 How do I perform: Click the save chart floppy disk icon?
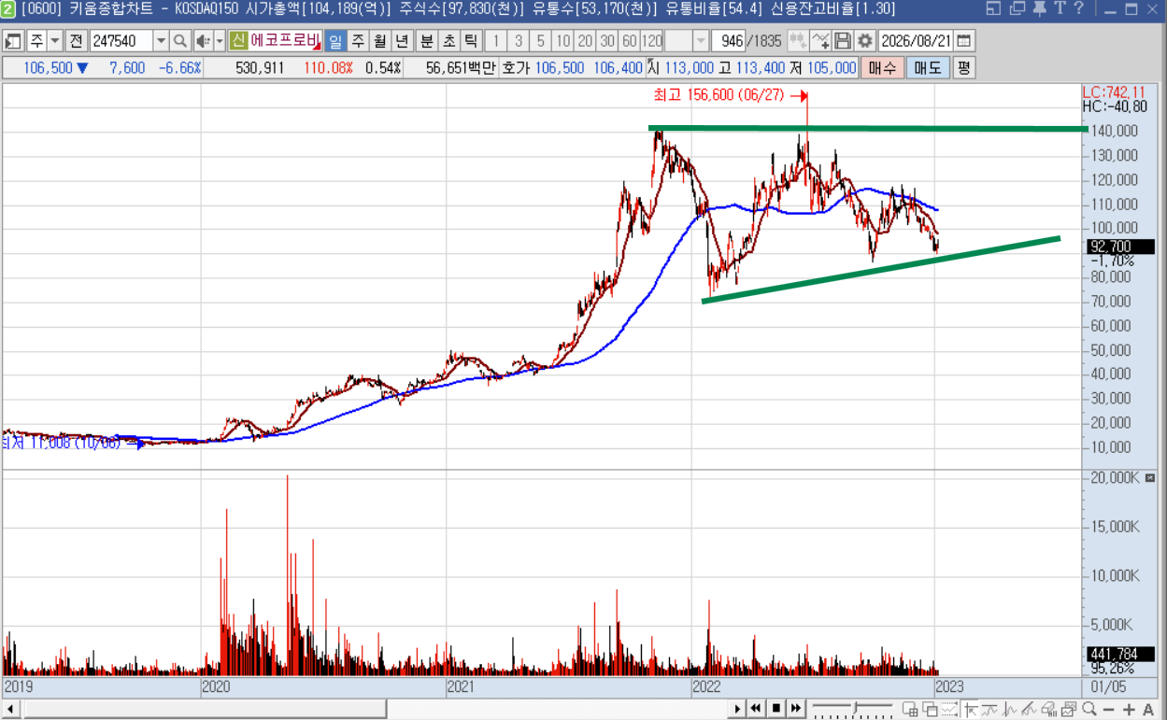(843, 42)
